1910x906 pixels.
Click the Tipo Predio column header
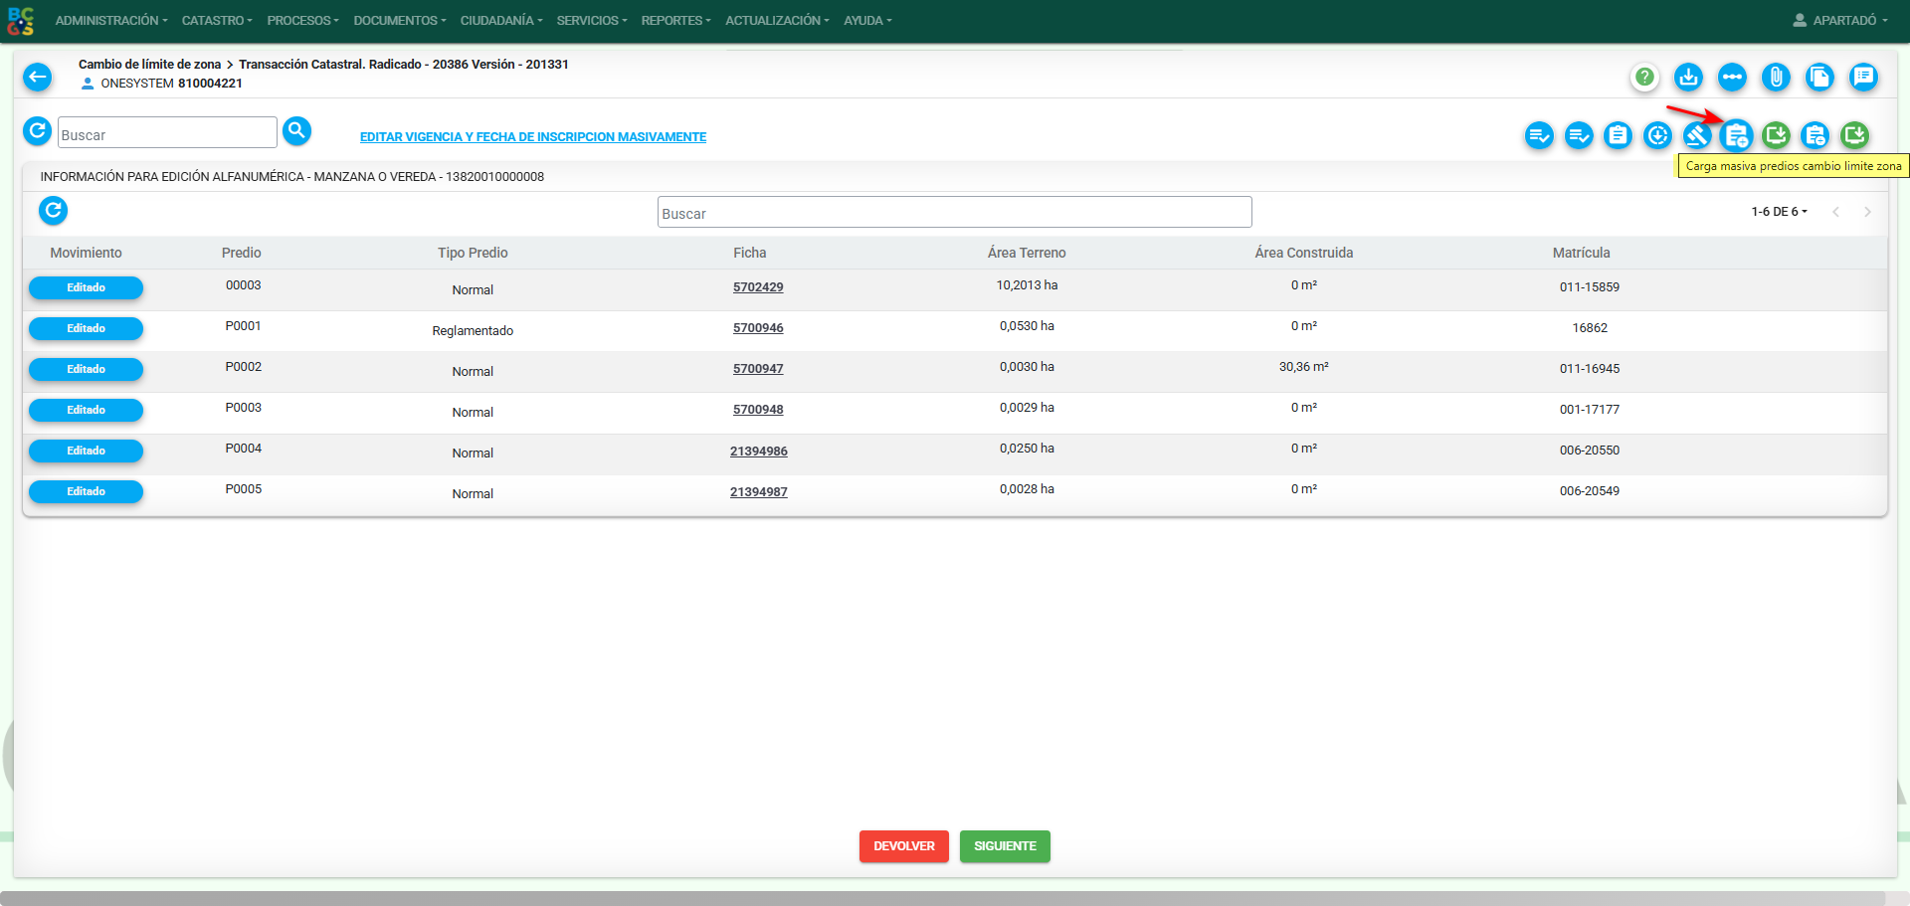pyautogui.click(x=473, y=253)
